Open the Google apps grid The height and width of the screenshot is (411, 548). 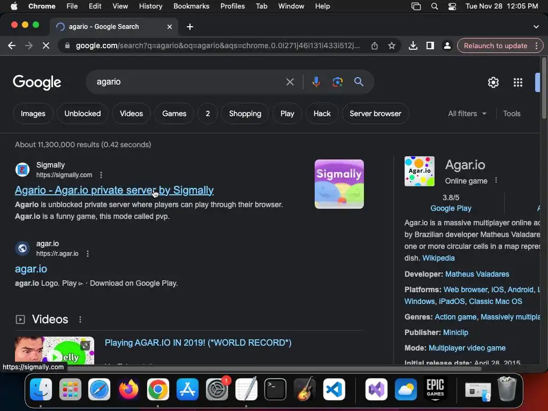pos(518,82)
